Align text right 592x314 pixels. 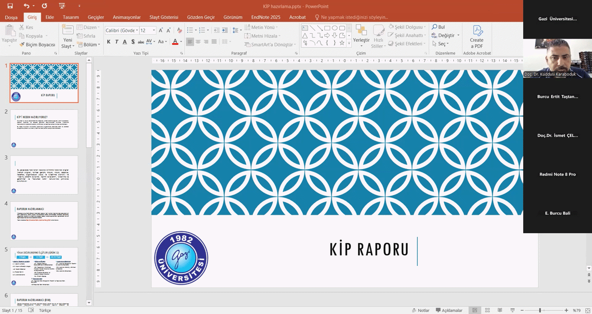tap(206, 42)
